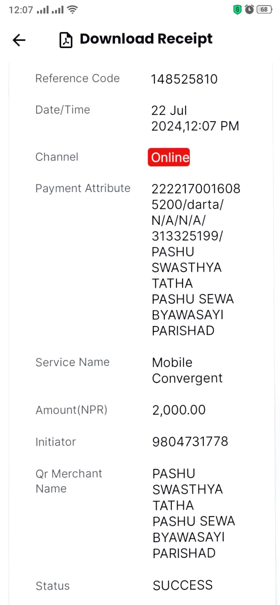
Task: Tap the Reference Code label
Action: (x=78, y=78)
